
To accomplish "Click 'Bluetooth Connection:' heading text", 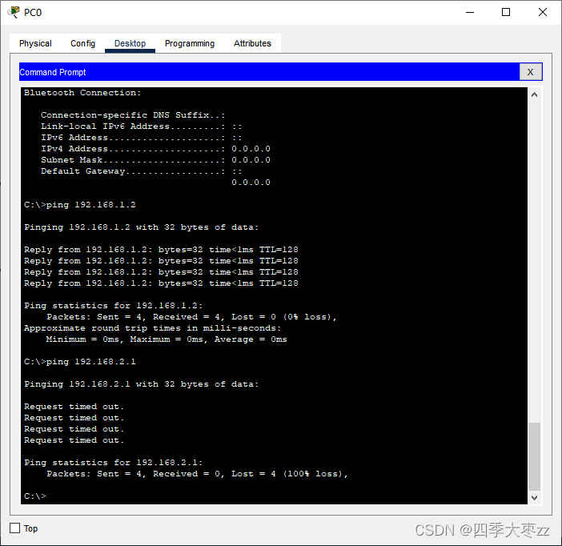I will (82, 93).
